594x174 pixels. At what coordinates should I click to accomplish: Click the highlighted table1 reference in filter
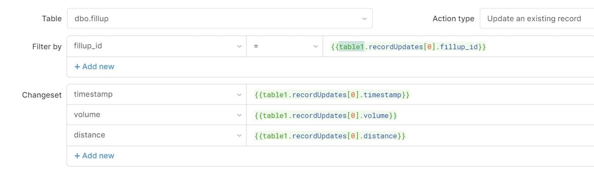(352, 46)
